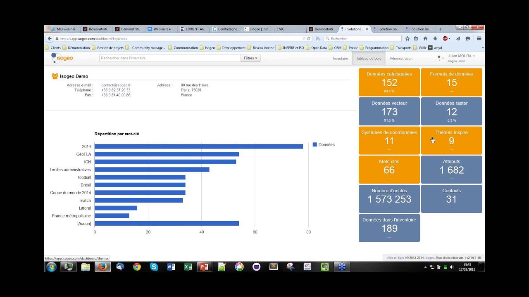Viewport: 529px width, 297px height.
Task: Click the Rechercher dans l'inventaire search field
Action: [x=170, y=58]
